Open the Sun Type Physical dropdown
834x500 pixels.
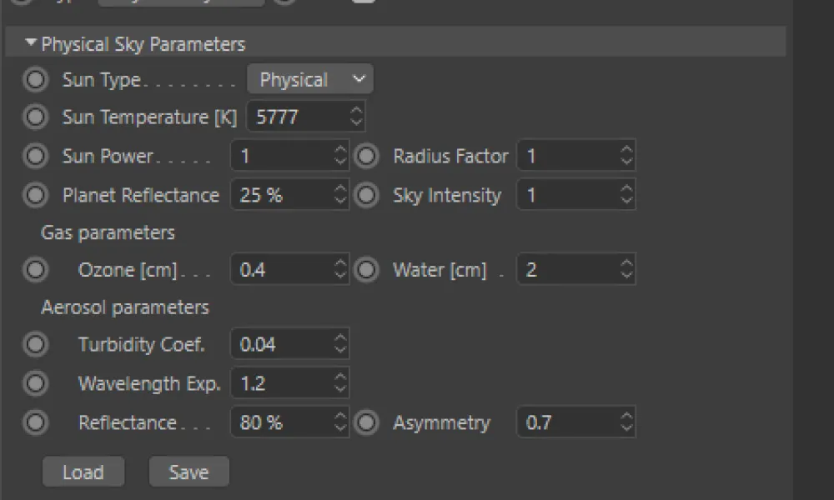(x=310, y=80)
